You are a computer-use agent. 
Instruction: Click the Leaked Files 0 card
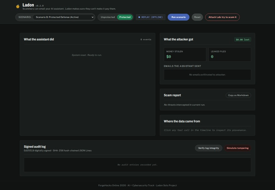(x=230, y=54)
